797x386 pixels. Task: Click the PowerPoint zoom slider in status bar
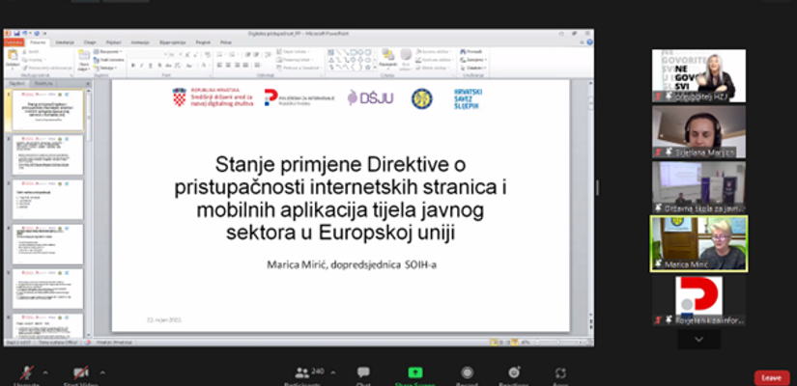[557, 343]
